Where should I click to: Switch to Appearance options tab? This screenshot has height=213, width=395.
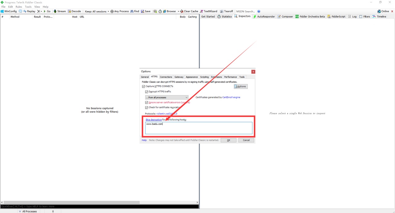pos(192,77)
